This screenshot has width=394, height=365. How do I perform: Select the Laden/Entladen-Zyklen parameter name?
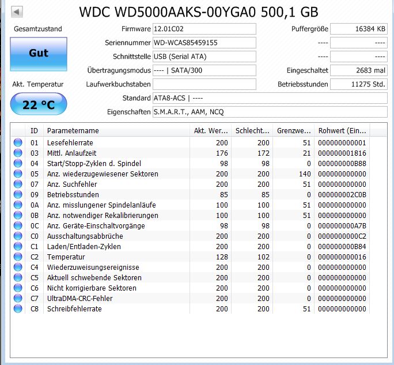[x=84, y=247]
